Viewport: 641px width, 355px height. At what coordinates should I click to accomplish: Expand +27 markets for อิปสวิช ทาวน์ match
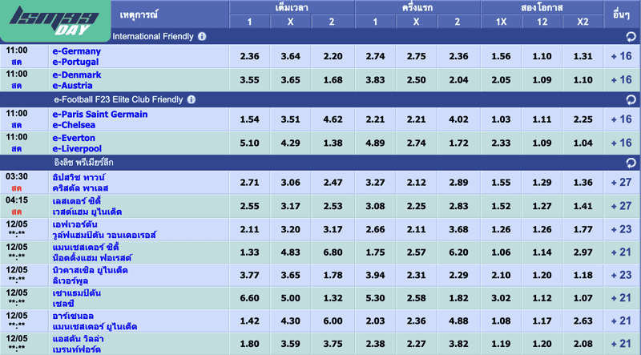pyautogui.click(x=621, y=182)
